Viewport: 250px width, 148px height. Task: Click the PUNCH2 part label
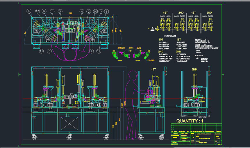(x=151, y=61)
